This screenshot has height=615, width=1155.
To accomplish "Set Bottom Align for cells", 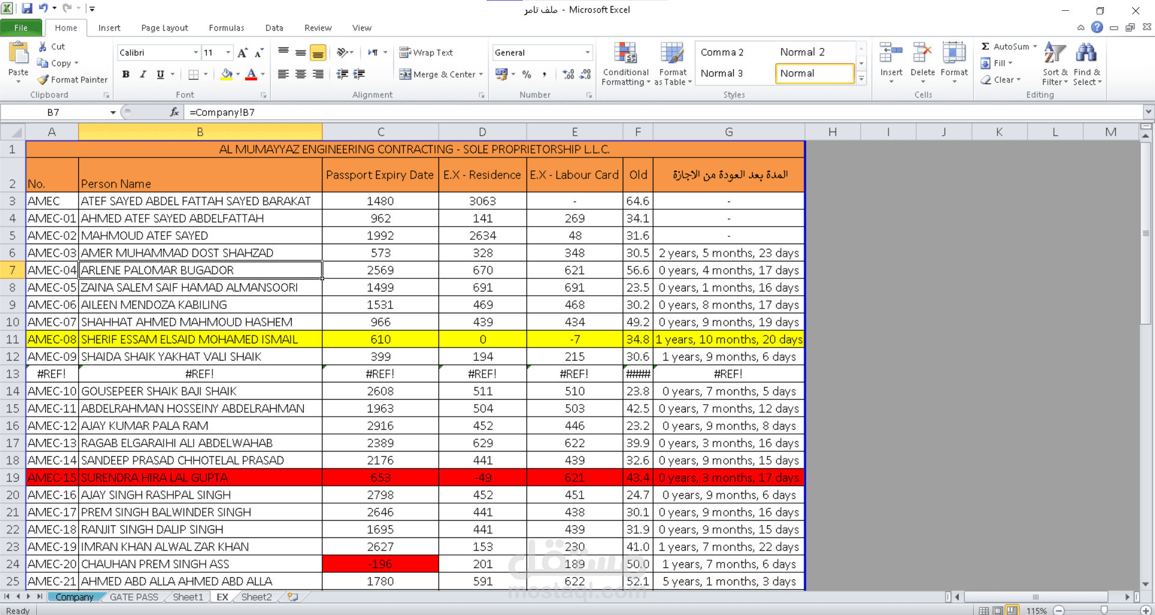I will point(318,52).
